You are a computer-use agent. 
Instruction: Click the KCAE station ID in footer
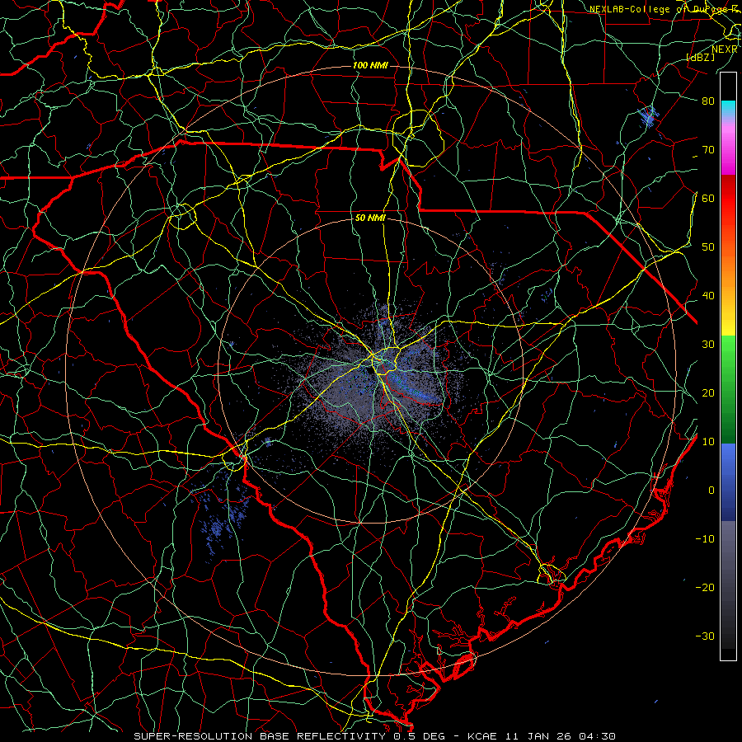coord(481,736)
